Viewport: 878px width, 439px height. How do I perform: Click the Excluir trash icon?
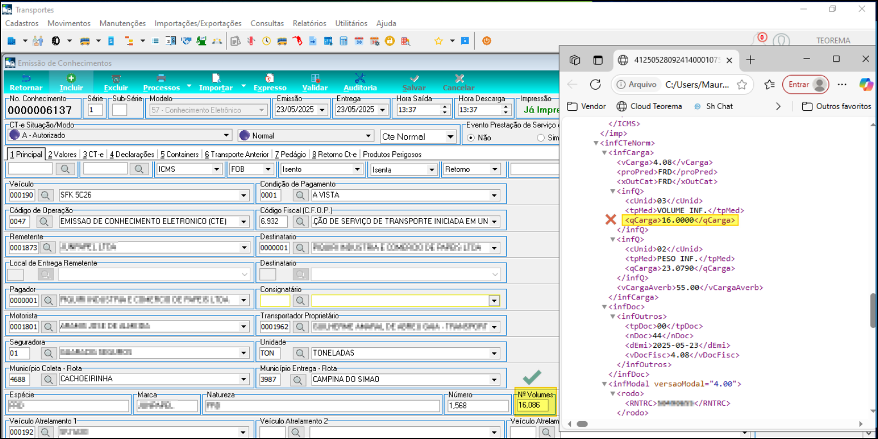click(x=116, y=78)
